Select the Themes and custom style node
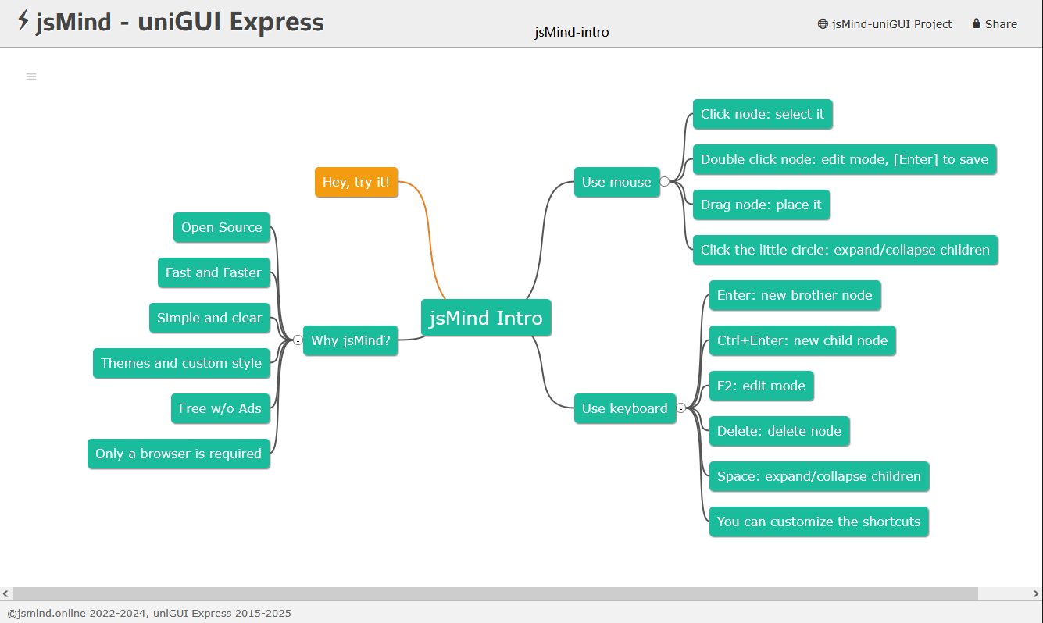1043x623 pixels. (x=181, y=363)
